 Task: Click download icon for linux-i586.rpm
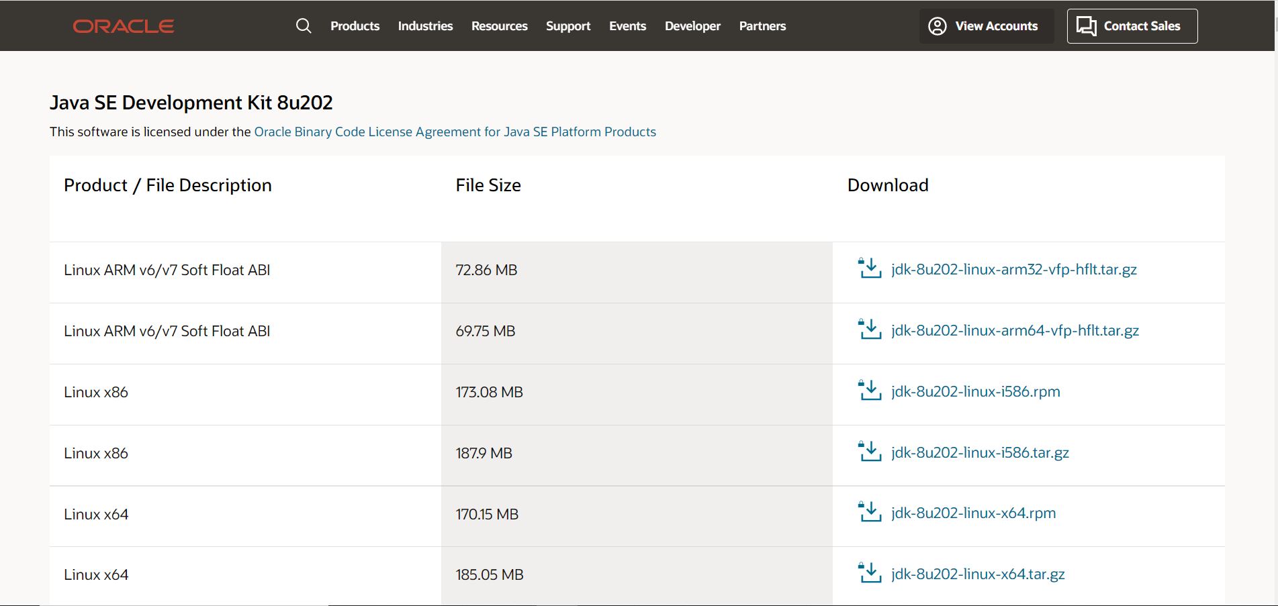pyautogui.click(x=870, y=390)
